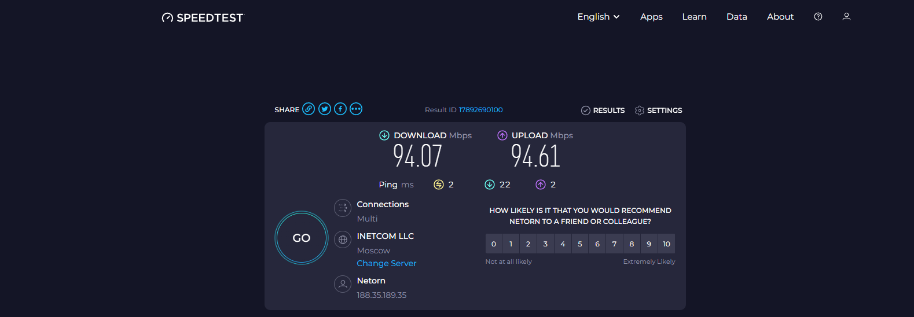This screenshot has height=317, width=914.
Task: Rate recommendation 4
Action: point(563,244)
